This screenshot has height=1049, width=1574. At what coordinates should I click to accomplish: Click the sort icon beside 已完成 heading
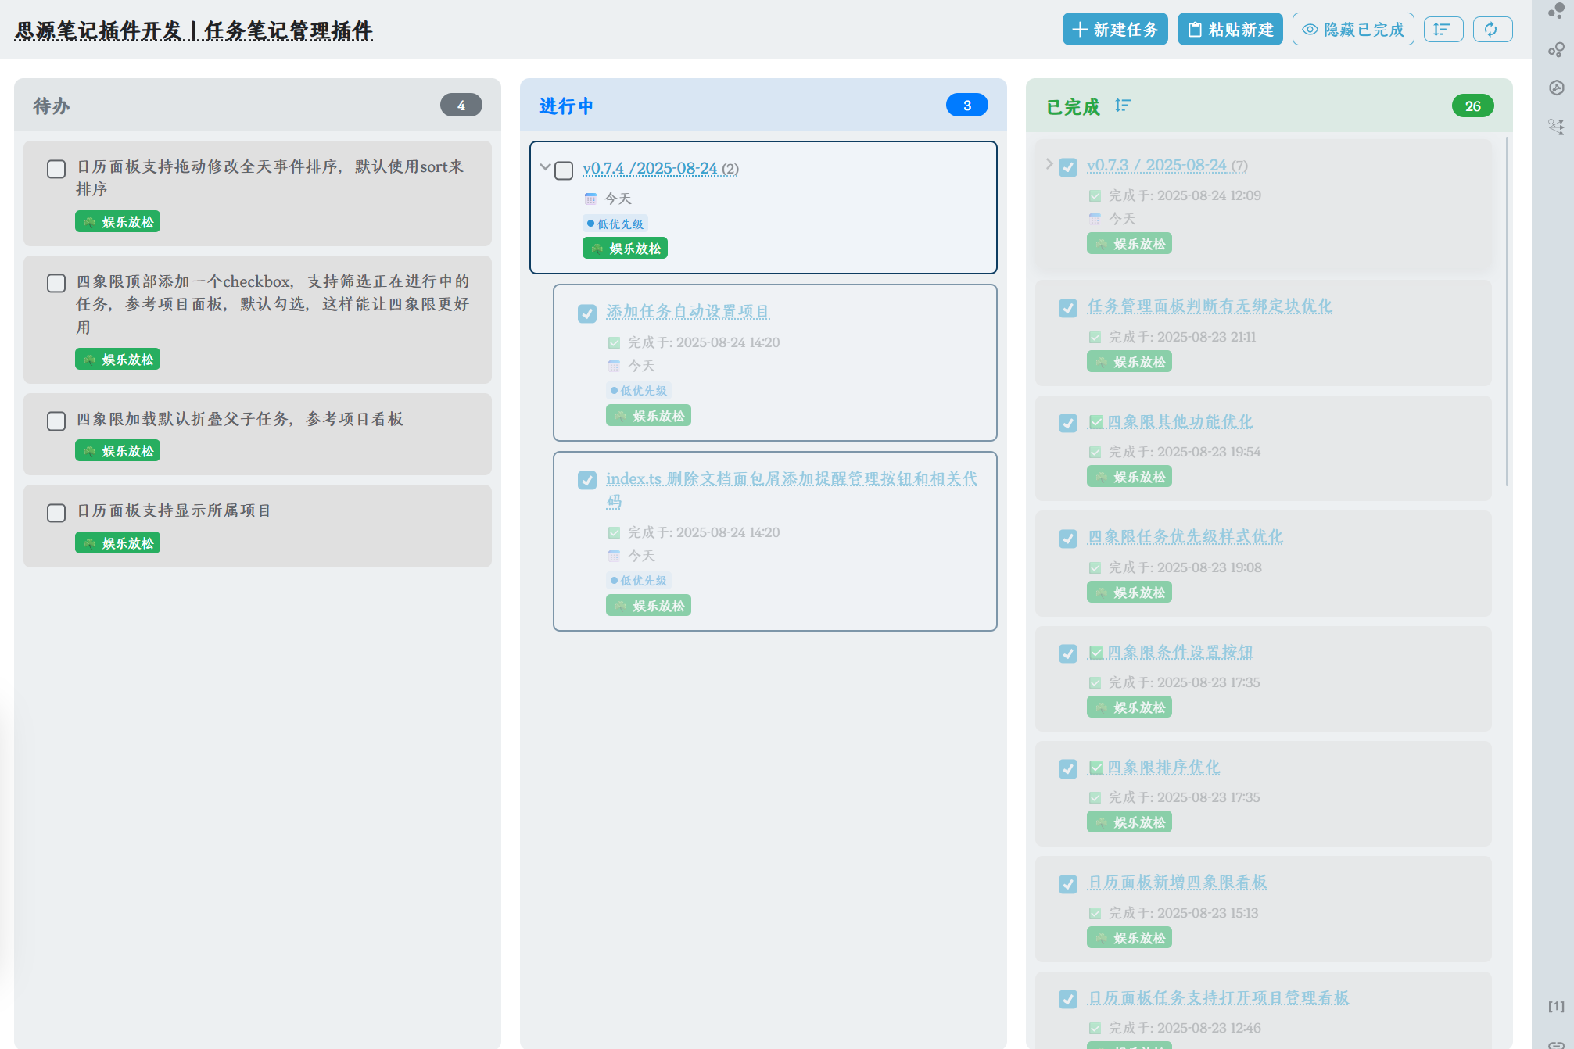pos(1123,106)
